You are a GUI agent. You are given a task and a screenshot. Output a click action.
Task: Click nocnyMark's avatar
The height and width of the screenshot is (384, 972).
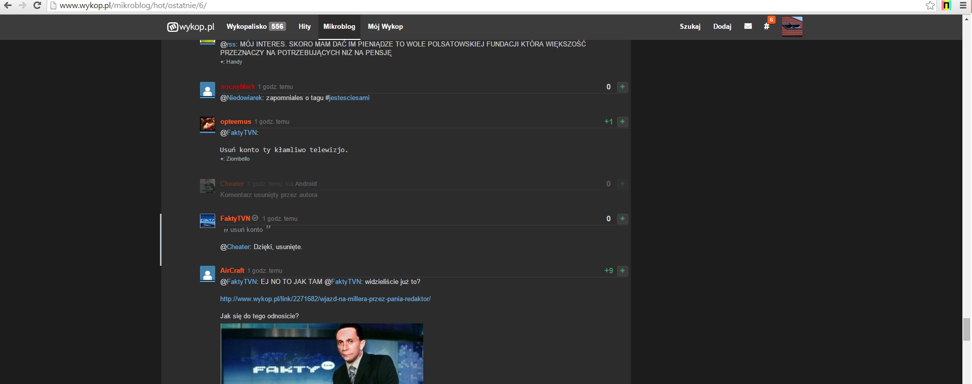coord(208,90)
